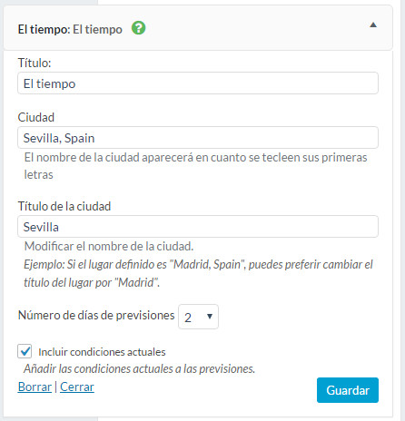Image resolution: width=405 pixels, height=421 pixels.
Task: Click the El tiempo widget header title
Action: tap(70, 29)
